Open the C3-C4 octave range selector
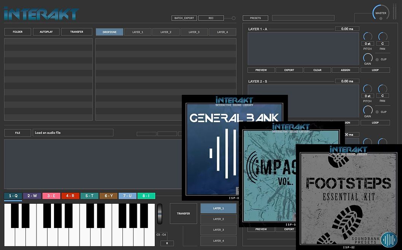The image size is (402, 250). point(160,235)
